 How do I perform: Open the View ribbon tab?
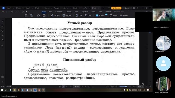[x=77, y=12]
